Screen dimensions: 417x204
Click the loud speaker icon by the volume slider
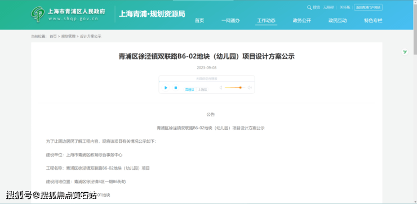tap(250, 88)
